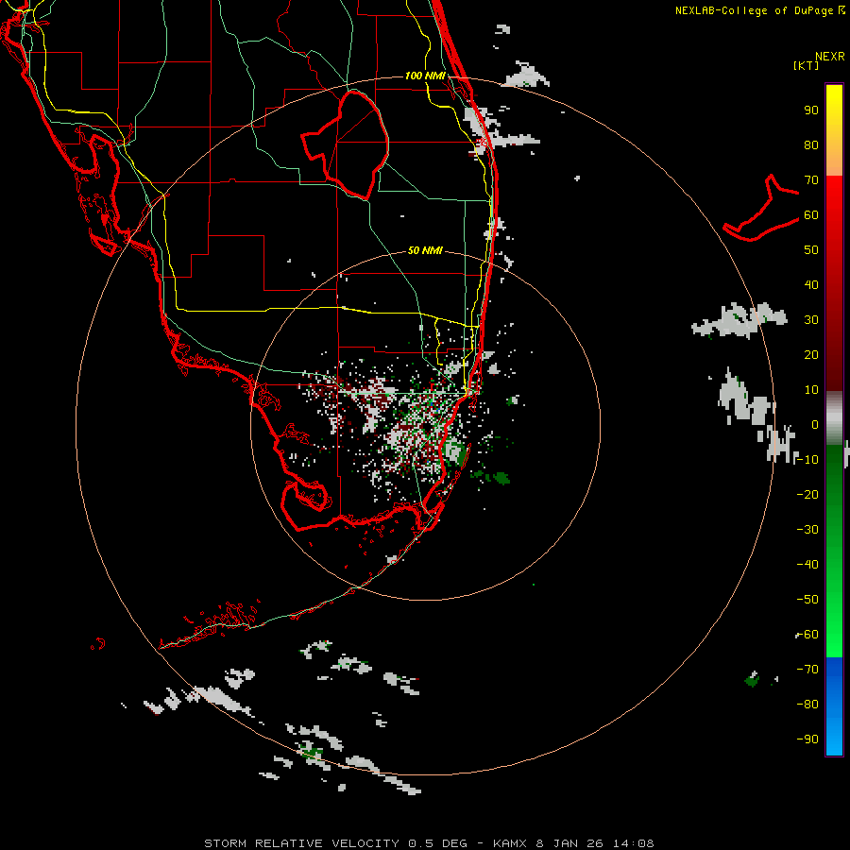Click the -20 knot scale label
Viewport: 850px width, 850px height.
point(807,495)
